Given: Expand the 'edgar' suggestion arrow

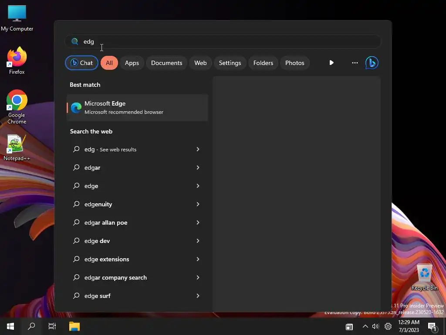Looking at the screenshot, I should click(198, 167).
